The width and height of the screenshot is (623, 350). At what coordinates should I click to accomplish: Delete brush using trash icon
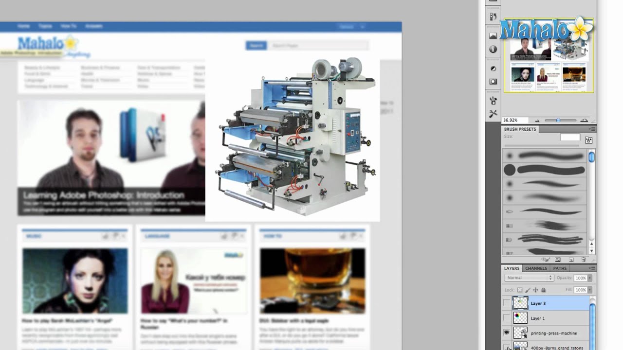(x=584, y=260)
